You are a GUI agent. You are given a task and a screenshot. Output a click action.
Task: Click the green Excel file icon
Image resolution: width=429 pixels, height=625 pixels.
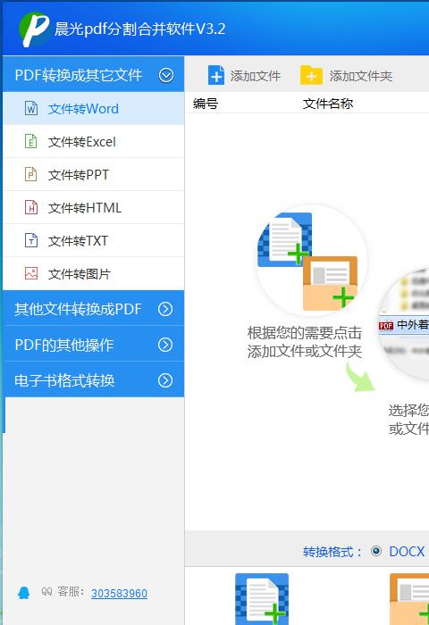coord(31,141)
